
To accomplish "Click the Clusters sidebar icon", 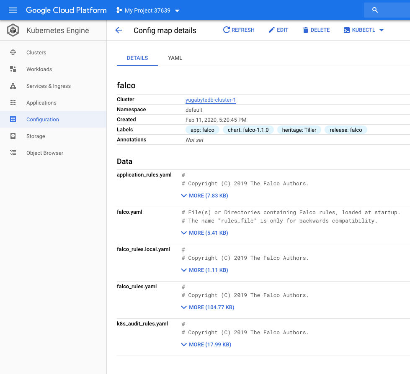I will point(13,52).
